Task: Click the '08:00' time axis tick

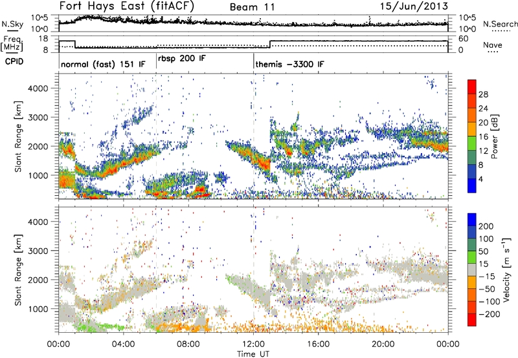Action: click(x=188, y=344)
